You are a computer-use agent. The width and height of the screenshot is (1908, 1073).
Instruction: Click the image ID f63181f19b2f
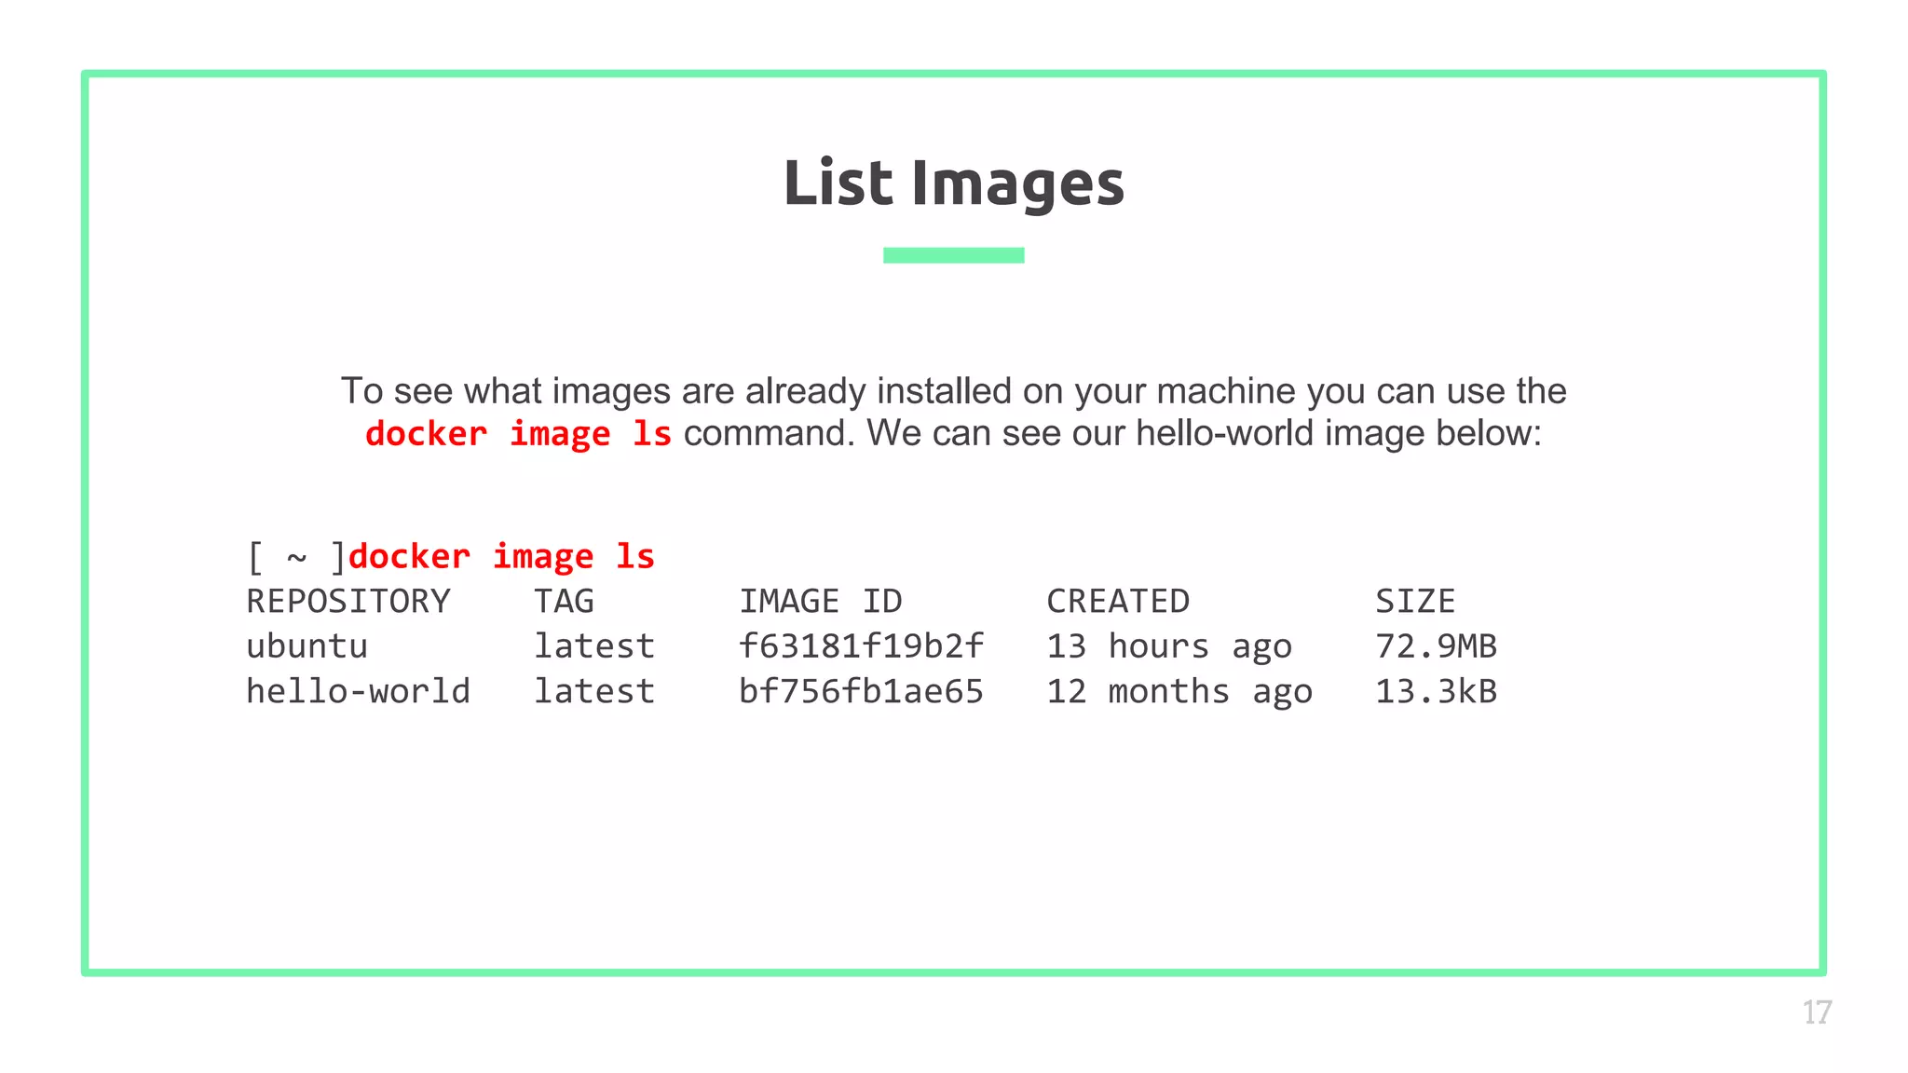click(x=861, y=646)
